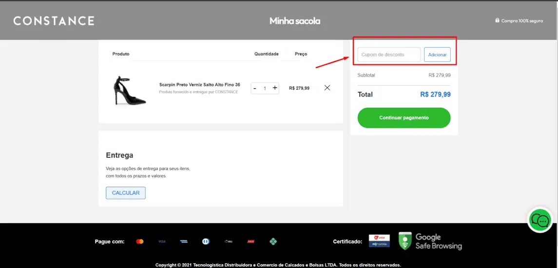558x268 pixels.
Task: Click the American Express payment icon
Action: tap(184, 241)
